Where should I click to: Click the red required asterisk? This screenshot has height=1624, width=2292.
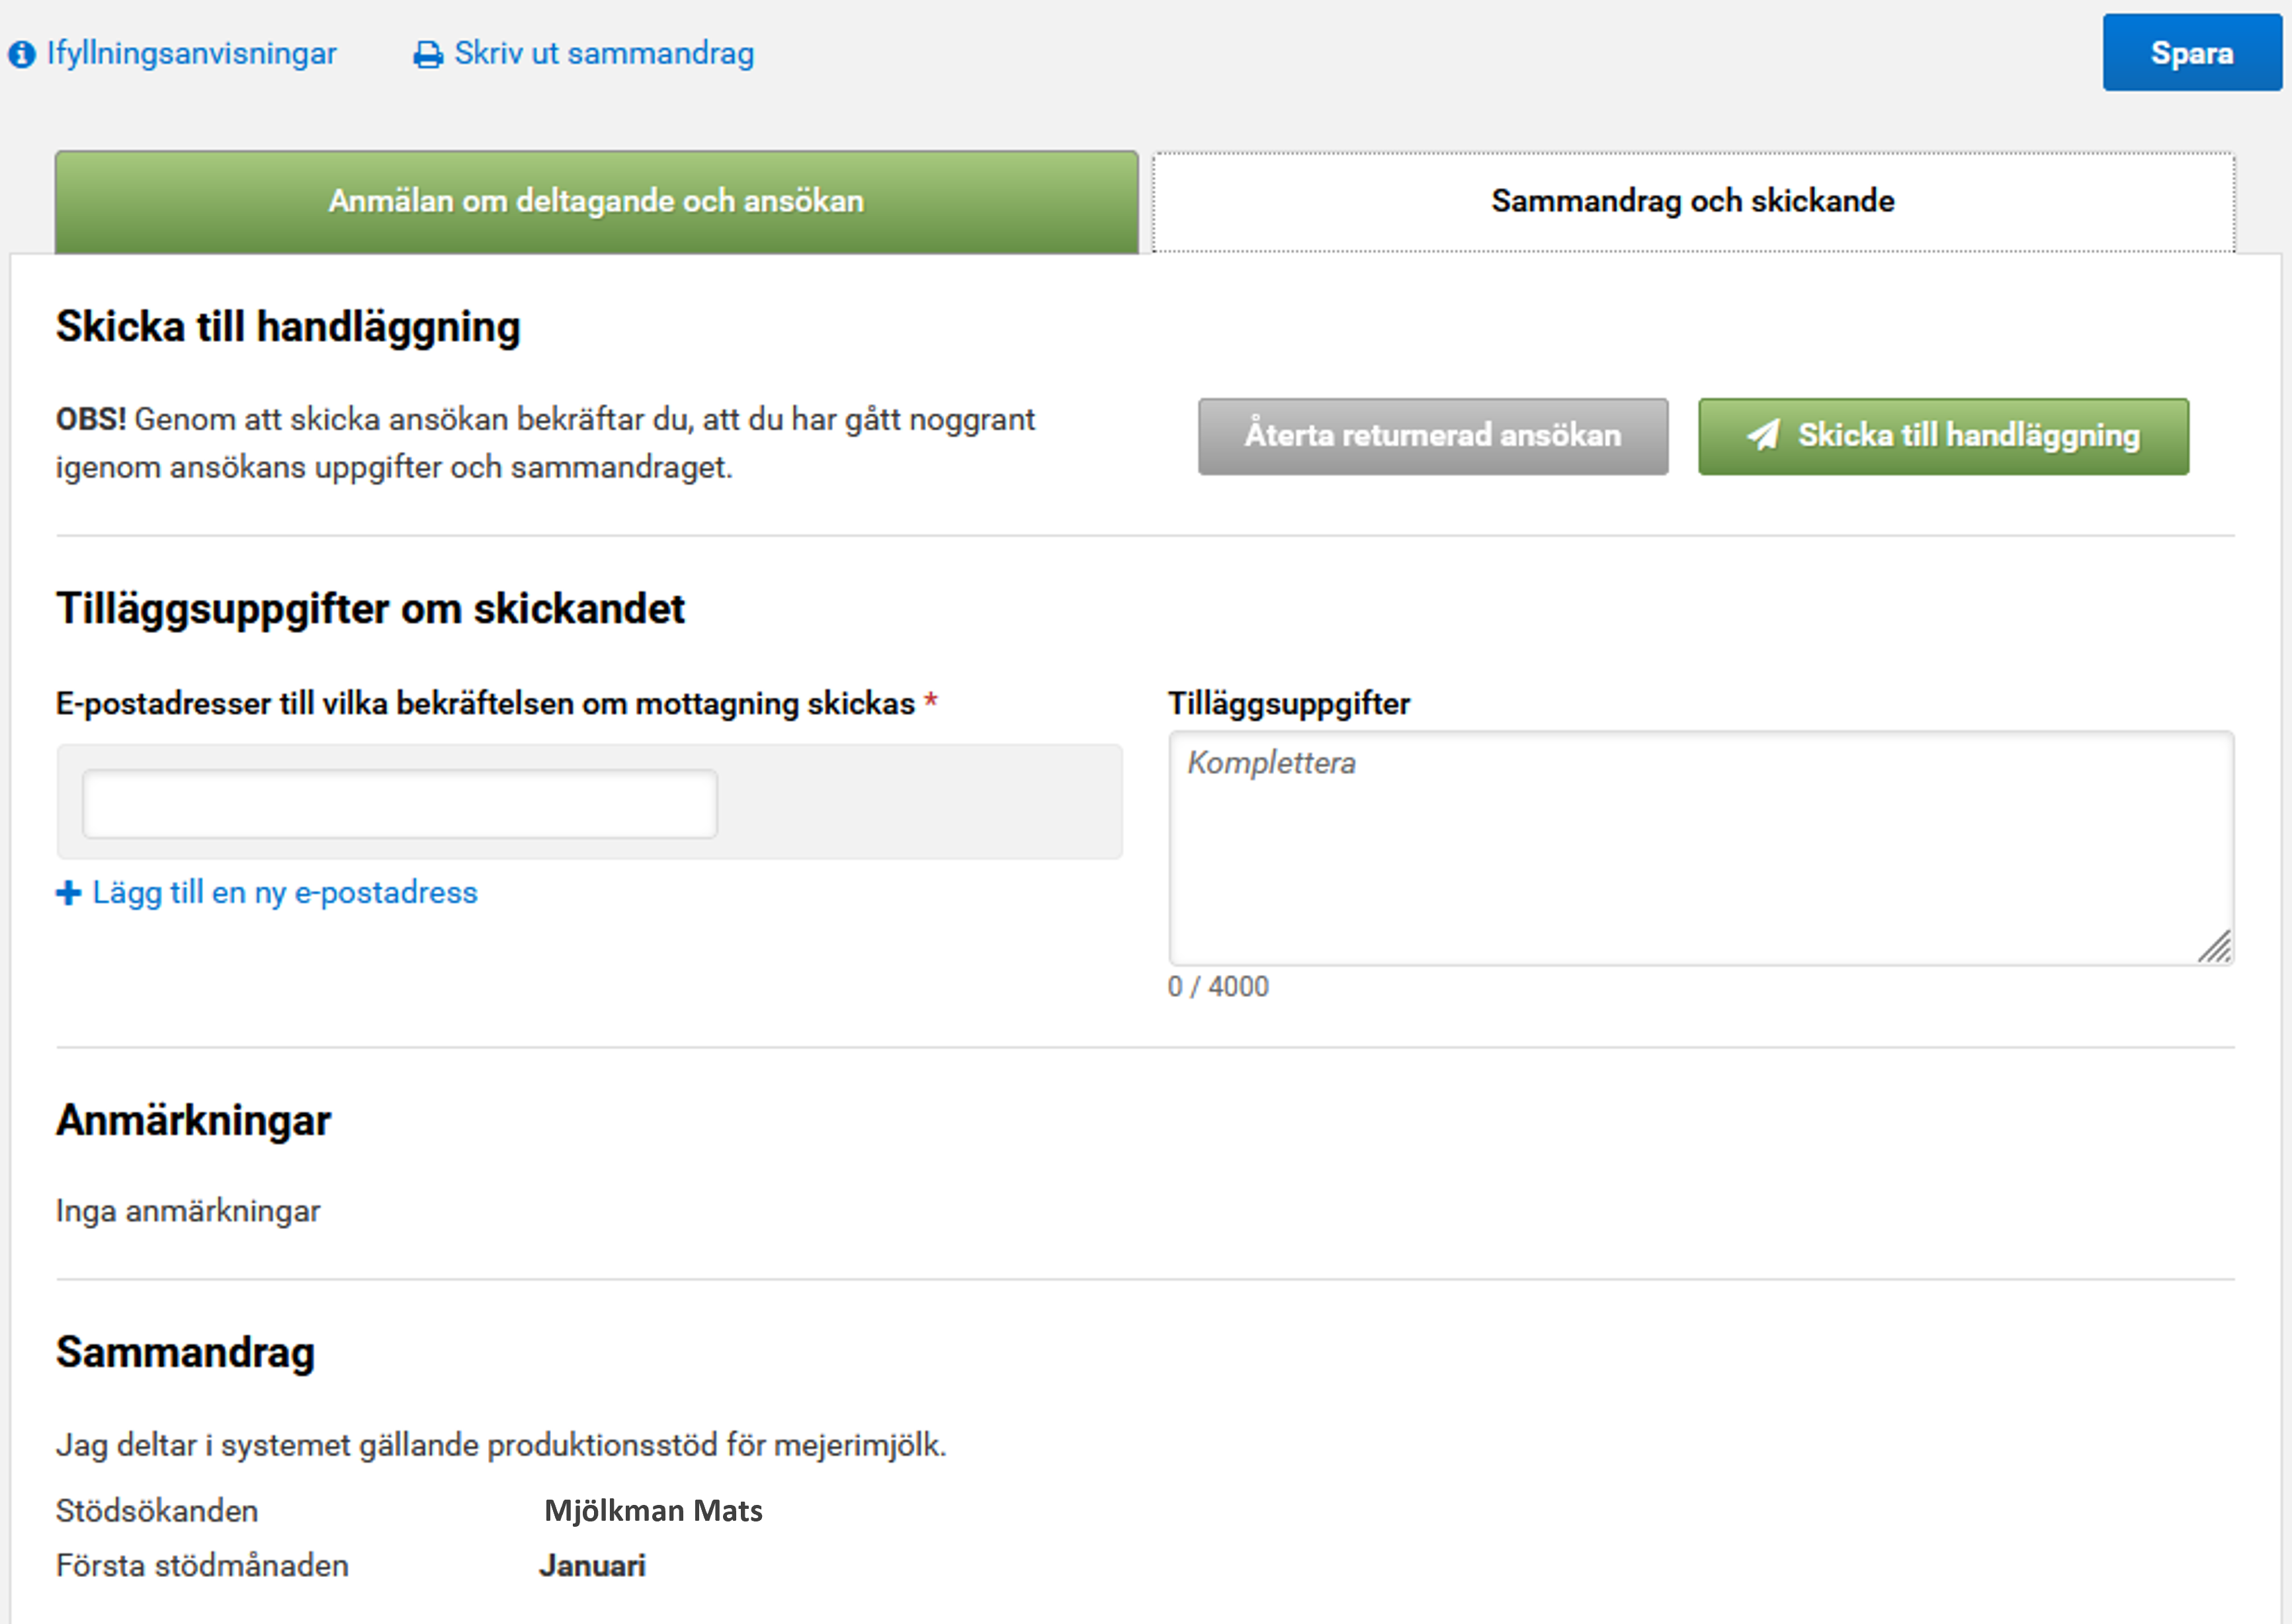(930, 701)
